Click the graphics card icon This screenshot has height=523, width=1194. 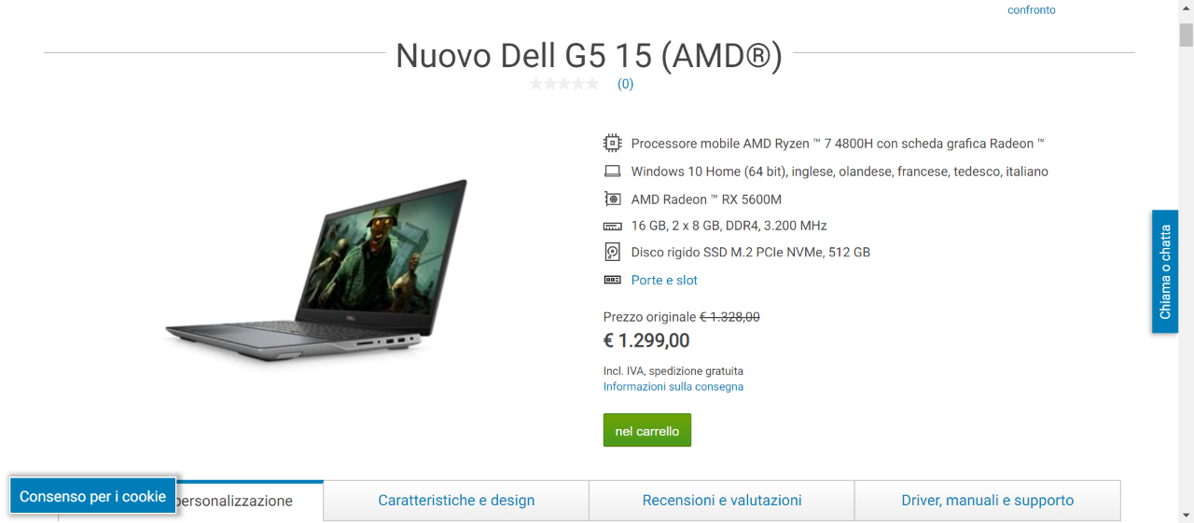click(612, 199)
